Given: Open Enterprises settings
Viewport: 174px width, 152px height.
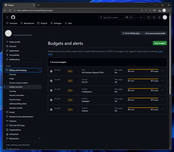Looking at the screenshot, I should (14, 134).
